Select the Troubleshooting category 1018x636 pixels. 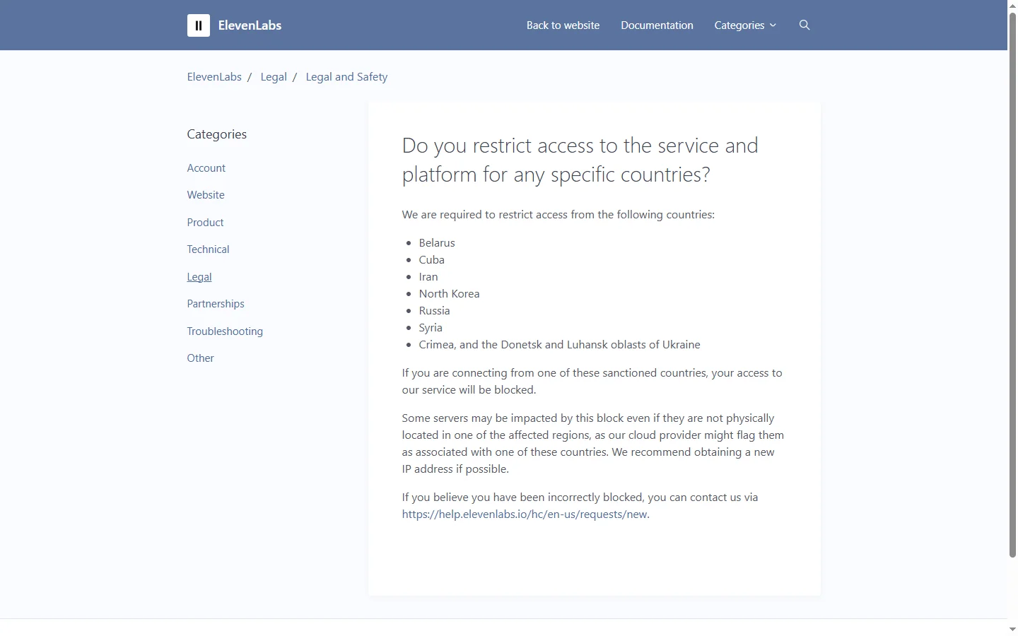224,331
